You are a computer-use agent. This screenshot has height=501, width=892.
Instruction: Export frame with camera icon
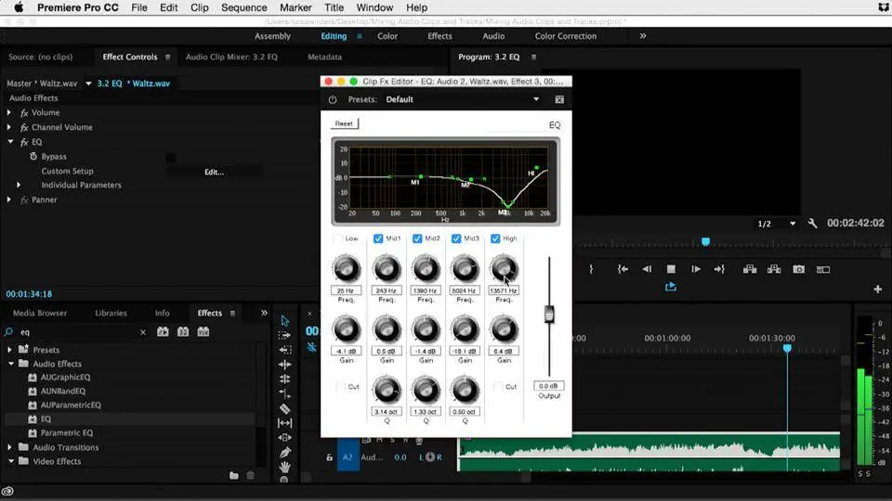[x=799, y=269]
